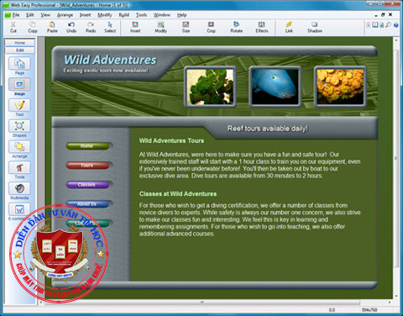Image resolution: width=403 pixels, height=316 pixels.
Task: Click the Undo toolbar button
Action: 71,27
